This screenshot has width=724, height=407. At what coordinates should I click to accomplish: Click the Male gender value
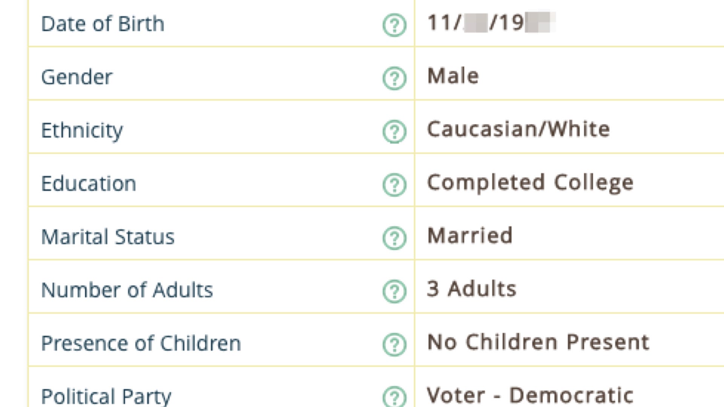[453, 76]
